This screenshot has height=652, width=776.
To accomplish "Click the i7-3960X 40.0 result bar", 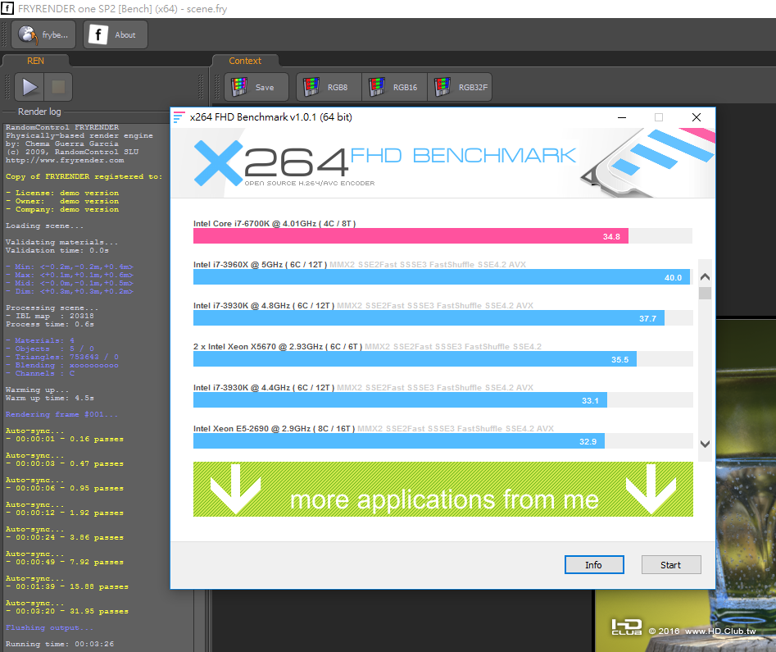I will [442, 277].
